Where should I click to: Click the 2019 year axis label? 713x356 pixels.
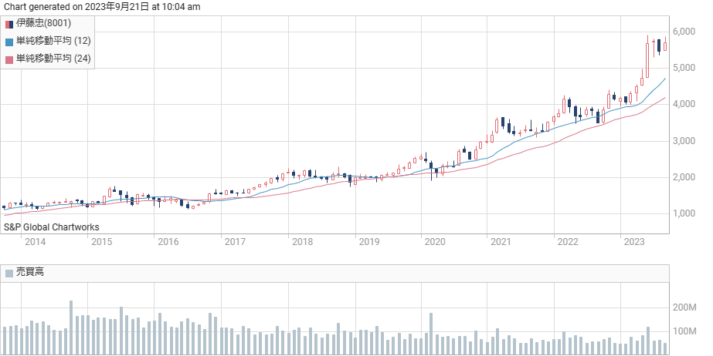pos(368,242)
